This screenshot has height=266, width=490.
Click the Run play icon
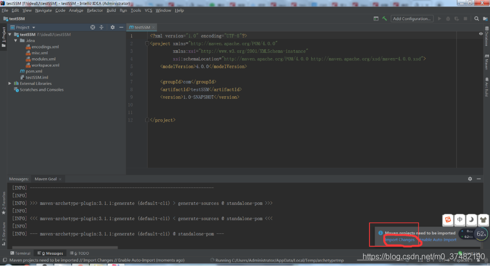click(x=440, y=19)
